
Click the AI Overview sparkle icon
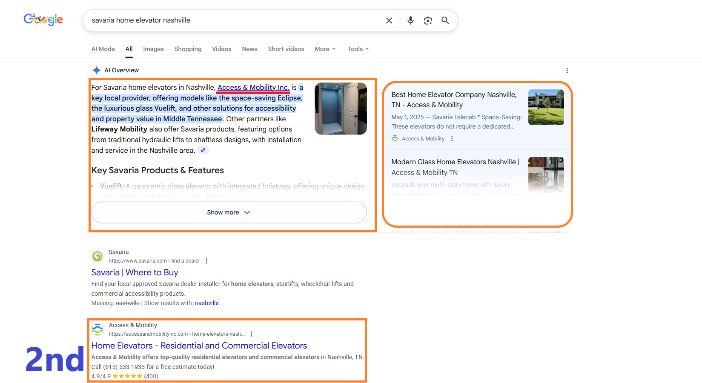click(97, 70)
